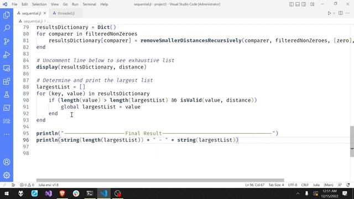Screen dimensions: 354x199
Task: Open the Help menu
Action: (104, 4)
